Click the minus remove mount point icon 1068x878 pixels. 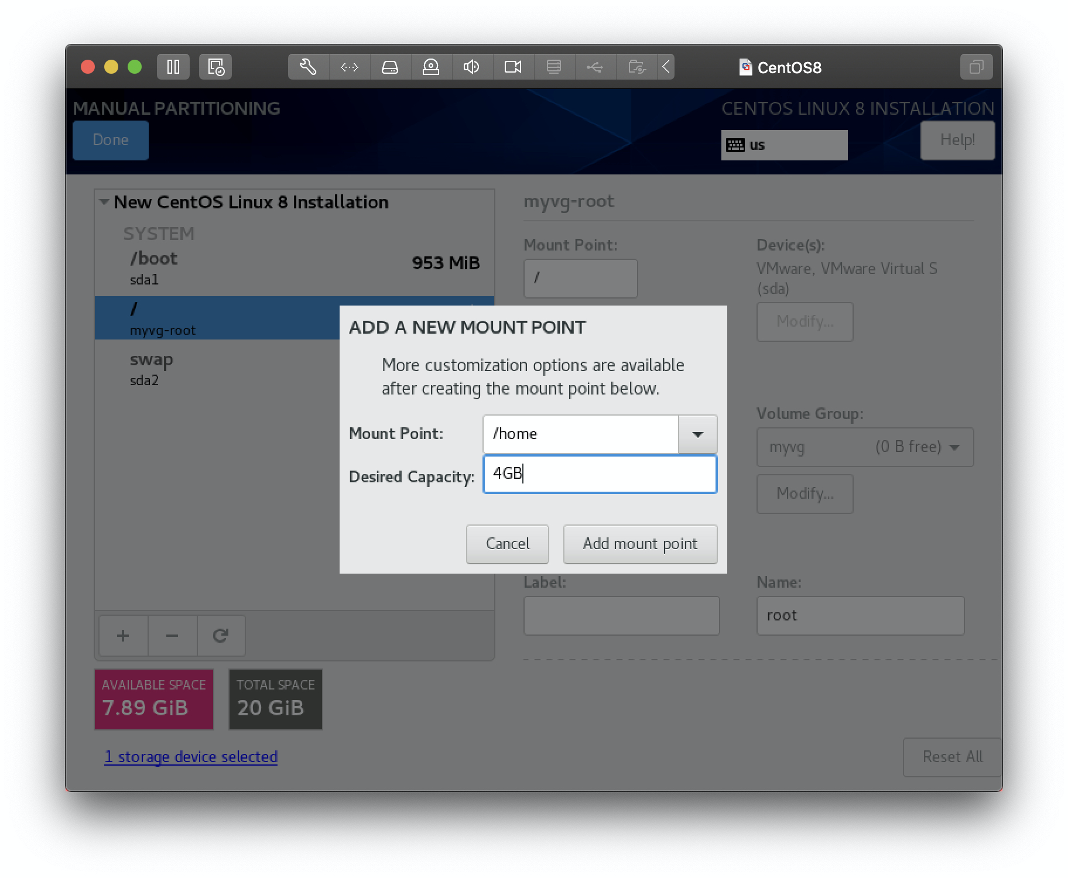click(x=172, y=636)
